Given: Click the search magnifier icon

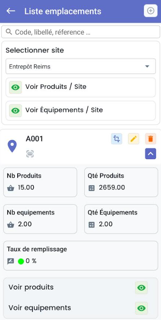Looking at the screenshot, I should click(9, 32).
